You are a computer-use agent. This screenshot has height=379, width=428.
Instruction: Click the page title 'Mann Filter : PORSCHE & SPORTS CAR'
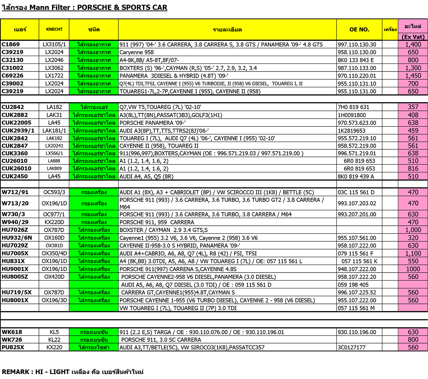(x=98, y=7)
